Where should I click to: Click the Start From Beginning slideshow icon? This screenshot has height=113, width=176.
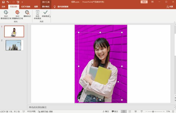click(18, 2)
